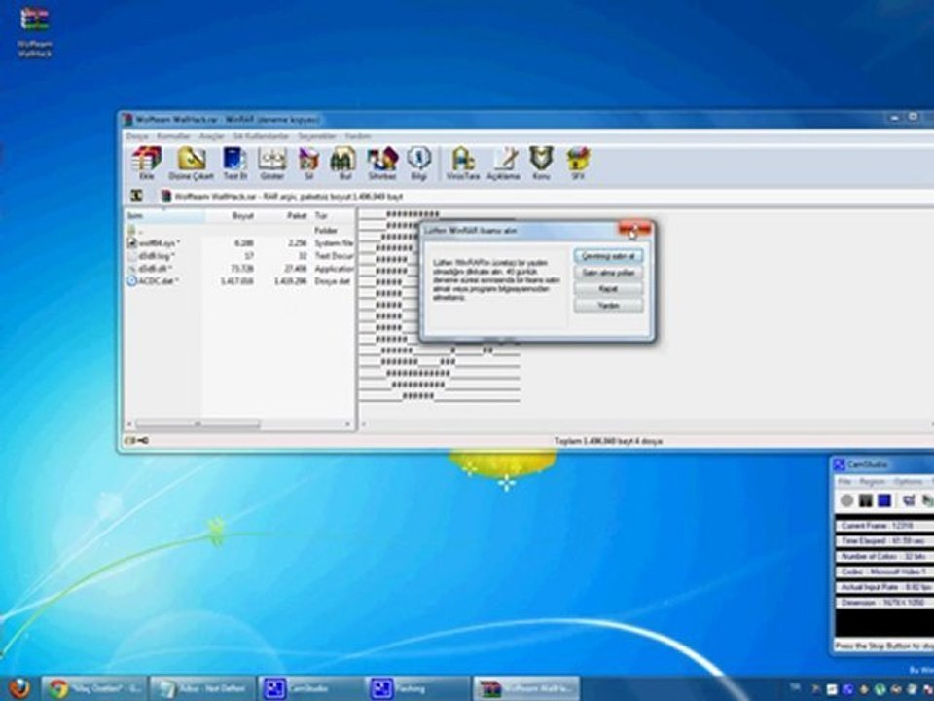
Task: Click the SFX toolbar icon
Action: [577, 163]
